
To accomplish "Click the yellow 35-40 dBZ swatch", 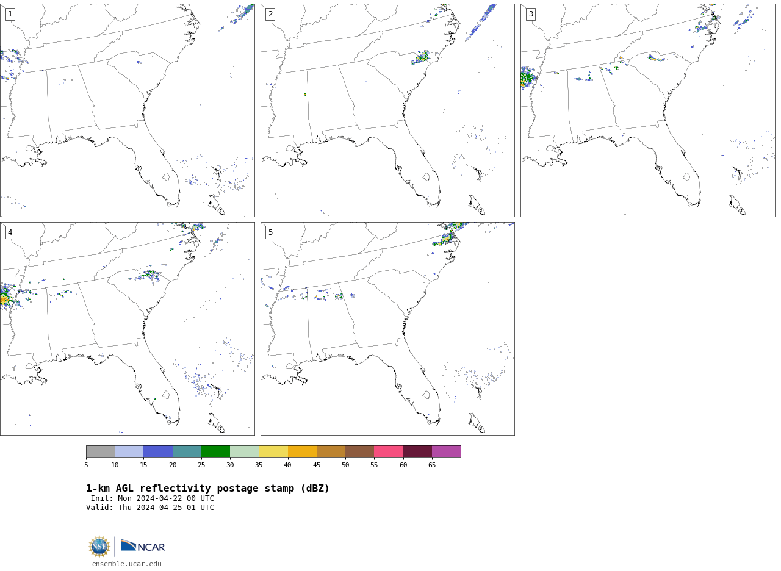I will pyautogui.click(x=273, y=451).
